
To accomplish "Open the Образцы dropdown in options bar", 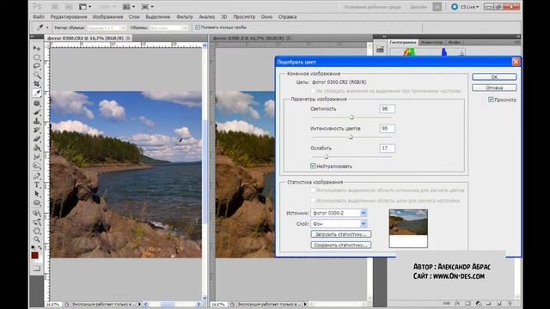I will 168,27.
